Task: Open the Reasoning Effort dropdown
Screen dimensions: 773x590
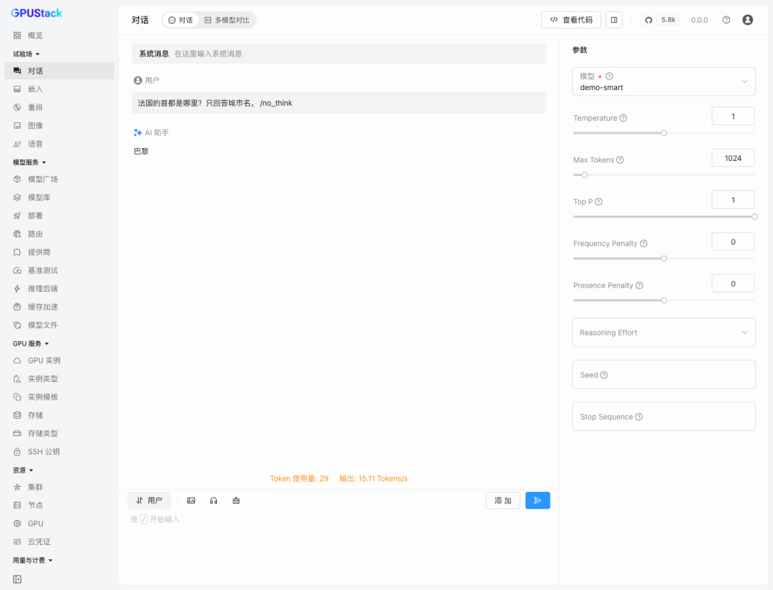Action: (663, 333)
